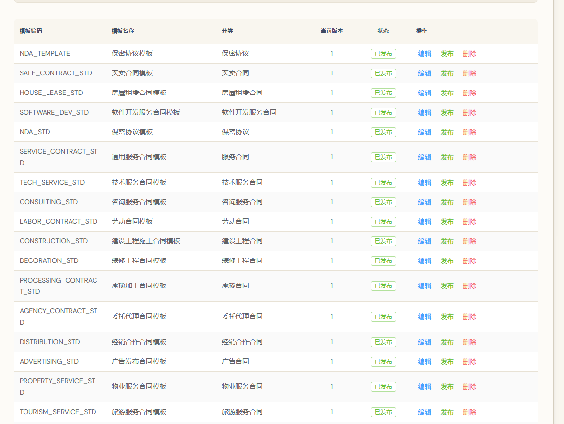The image size is (564, 424).
Task: Publish the PROCESSING_CONTRACT_STD template
Action: tap(447, 286)
